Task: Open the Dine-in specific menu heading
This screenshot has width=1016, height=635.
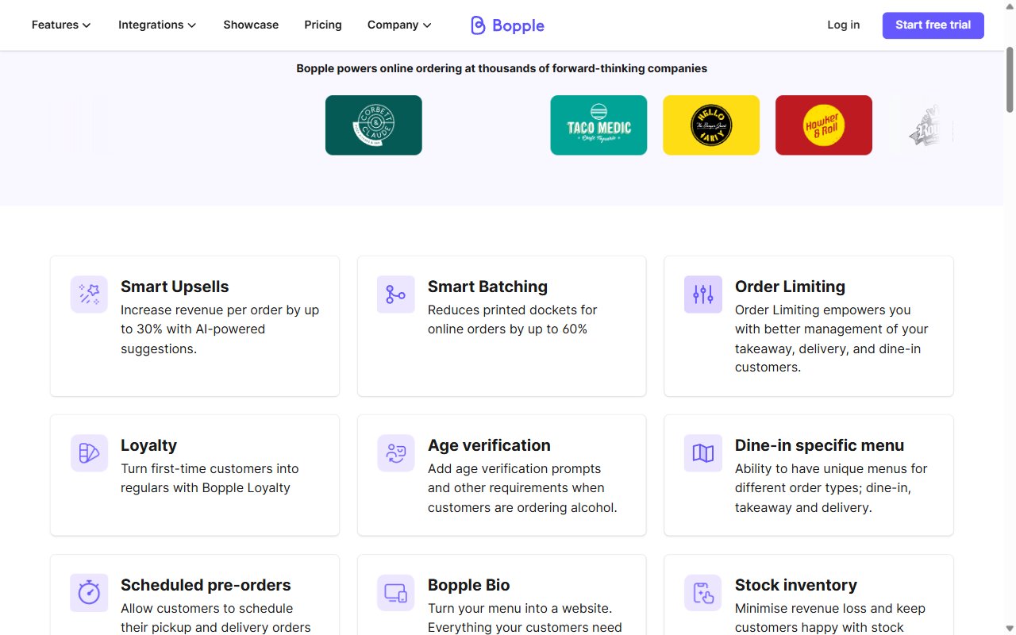Action: (x=819, y=445)
